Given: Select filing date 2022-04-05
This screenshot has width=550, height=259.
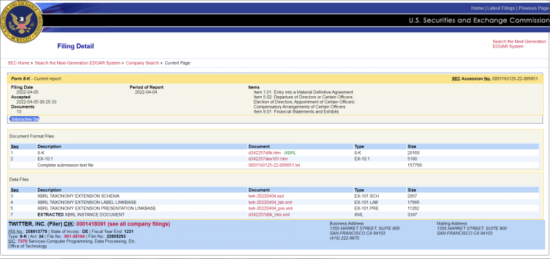Looking at the screenshot, I should (x=27, y=92).
